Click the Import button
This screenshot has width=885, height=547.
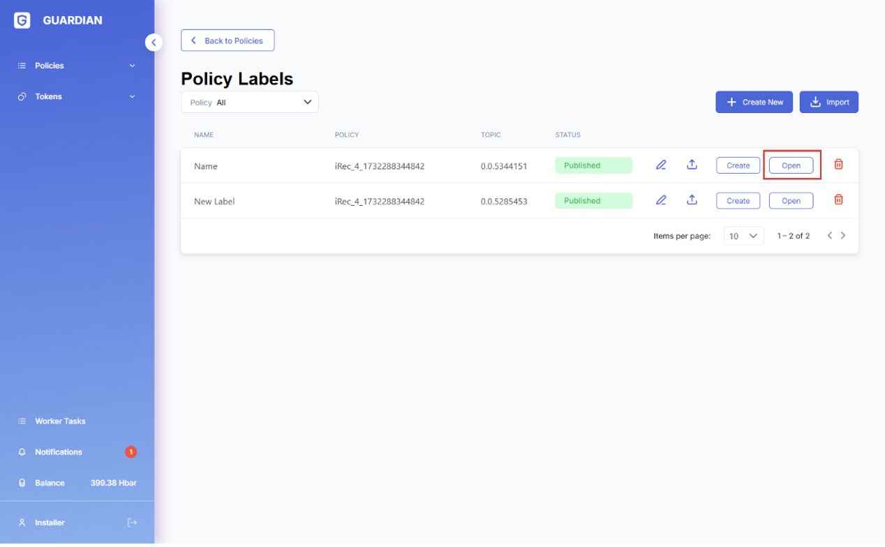828,102
